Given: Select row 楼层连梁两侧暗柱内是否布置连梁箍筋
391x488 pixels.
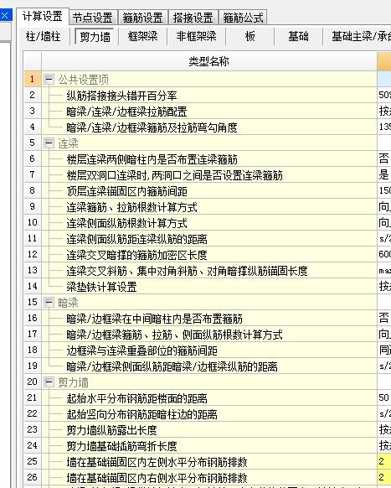Looking at the screenshot, I should [208, 159].
